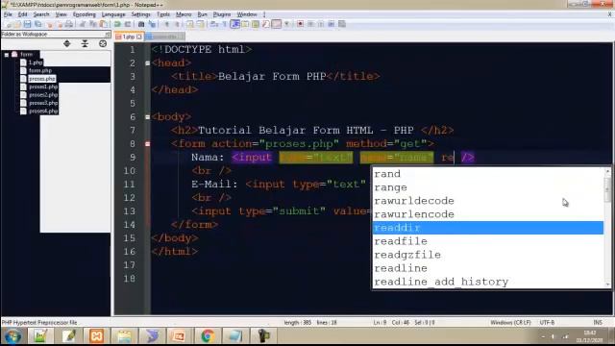Click the Save Recorded Macro icon
Viewport: 615px width, 346px height.
[341, 24]
